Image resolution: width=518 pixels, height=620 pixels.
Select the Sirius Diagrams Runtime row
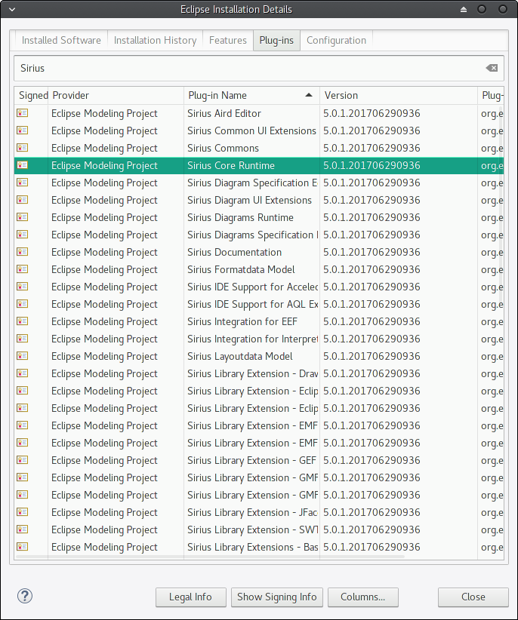tap(259, 217)
